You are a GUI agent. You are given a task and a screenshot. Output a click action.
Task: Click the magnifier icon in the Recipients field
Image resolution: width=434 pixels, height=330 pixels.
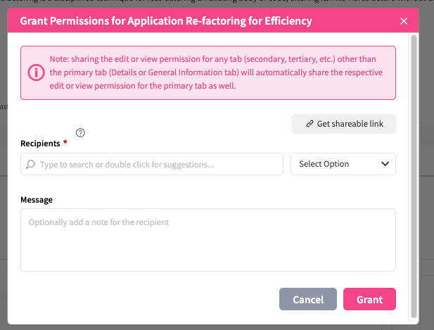pos(30,165)
